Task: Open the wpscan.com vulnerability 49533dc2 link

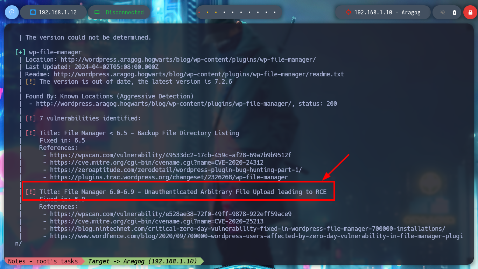Action: click(171, 155)
